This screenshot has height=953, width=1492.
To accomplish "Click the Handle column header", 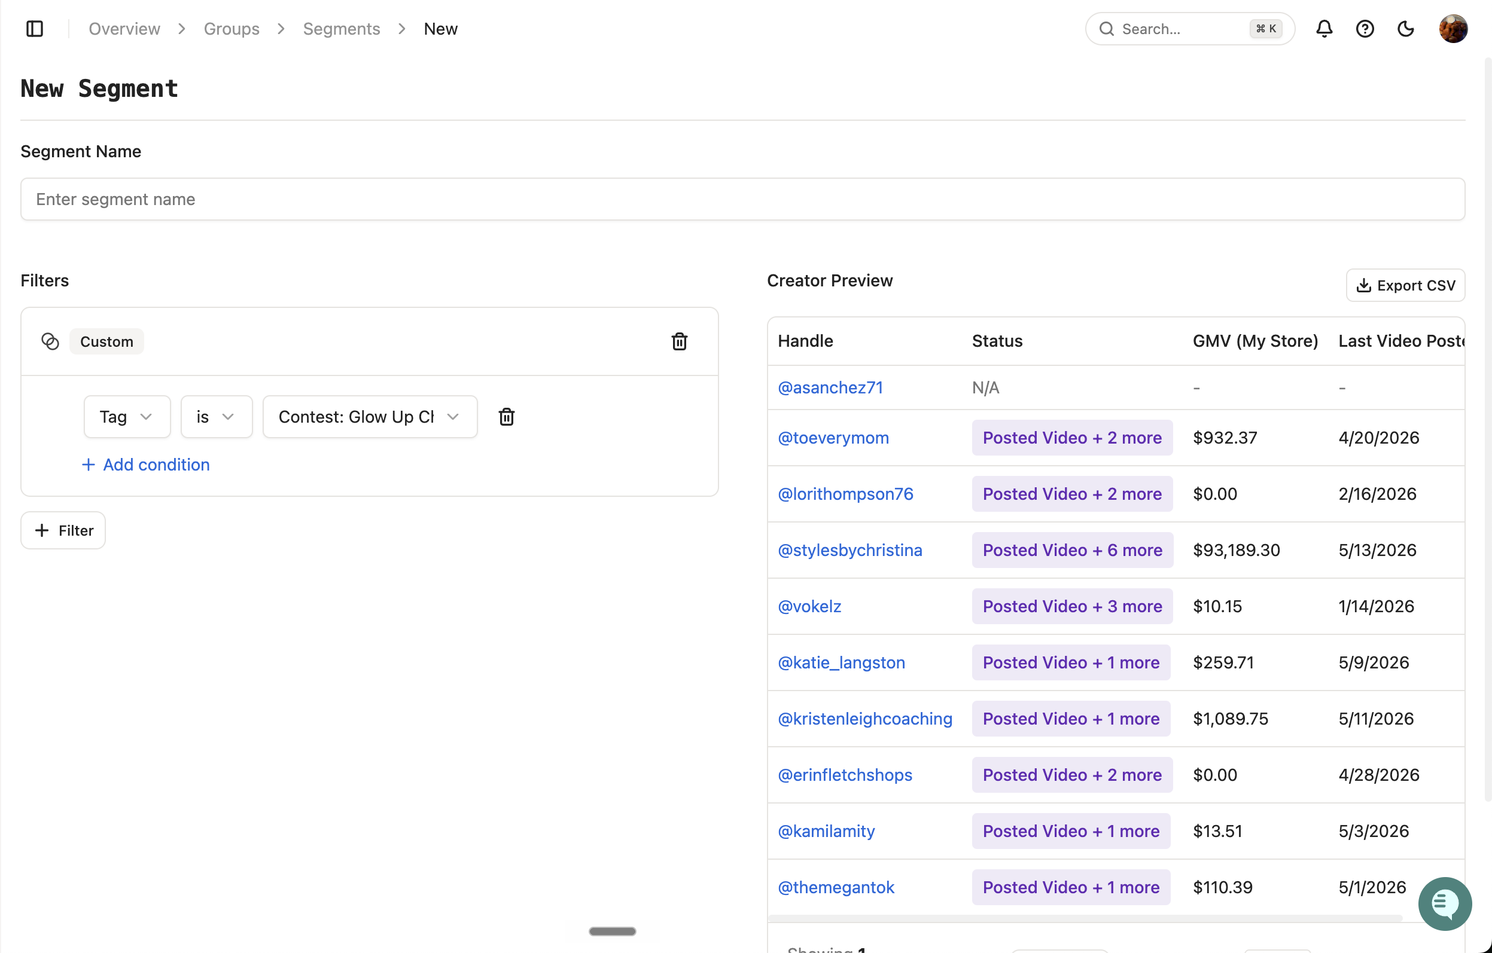I will click(x=805, y=341).
